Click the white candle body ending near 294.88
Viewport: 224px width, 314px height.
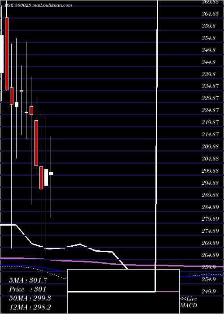coord(46,177)
